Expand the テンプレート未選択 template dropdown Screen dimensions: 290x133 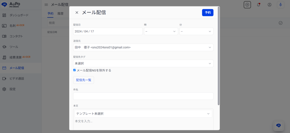pos(143,114)
